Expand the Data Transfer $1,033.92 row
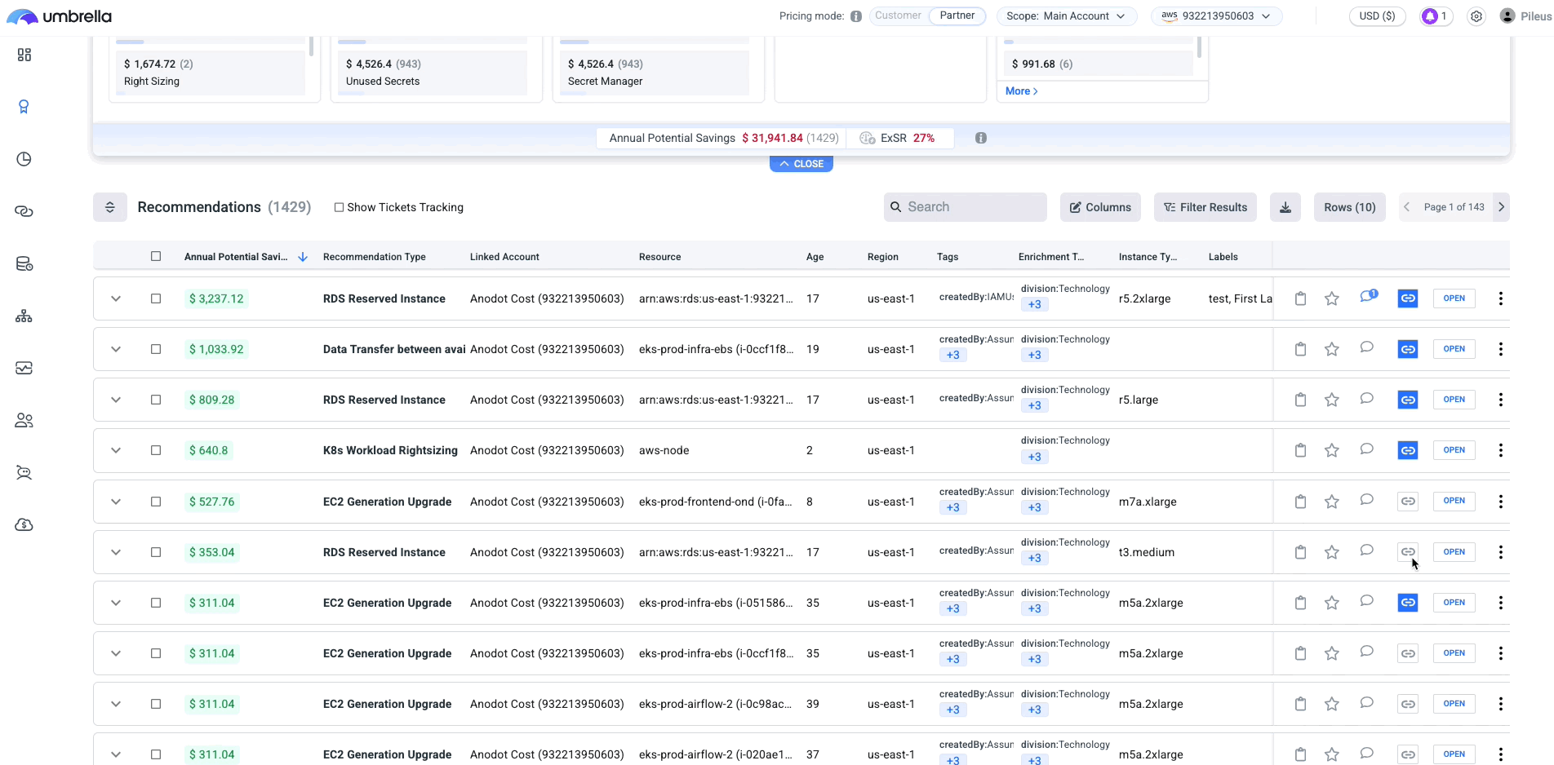This screenshot has width=1554, height=765. tap(116, 349)
